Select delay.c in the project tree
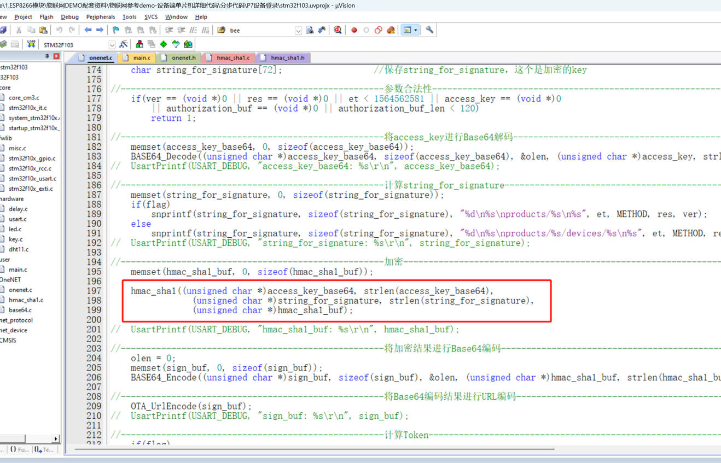The width and height of the screenshot is (721, 463). (x=18, y=209)
